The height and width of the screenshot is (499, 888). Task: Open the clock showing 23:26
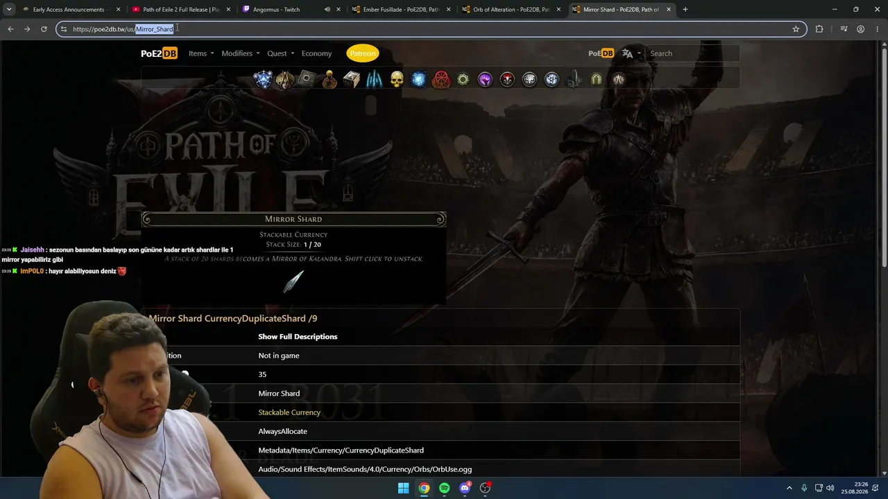coord(855,488)
